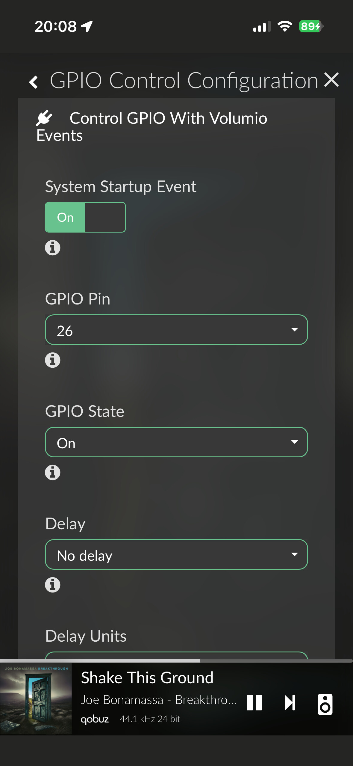Image resolution: width=353 pixels, height=766 pixels.
Task: Tap the green battery indicator
Action: [x=310, y=26]
